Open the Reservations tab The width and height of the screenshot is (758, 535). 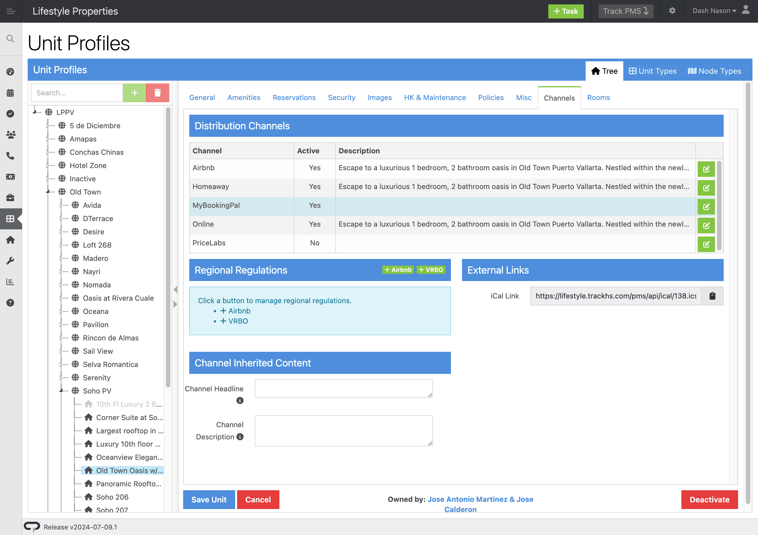294,98
